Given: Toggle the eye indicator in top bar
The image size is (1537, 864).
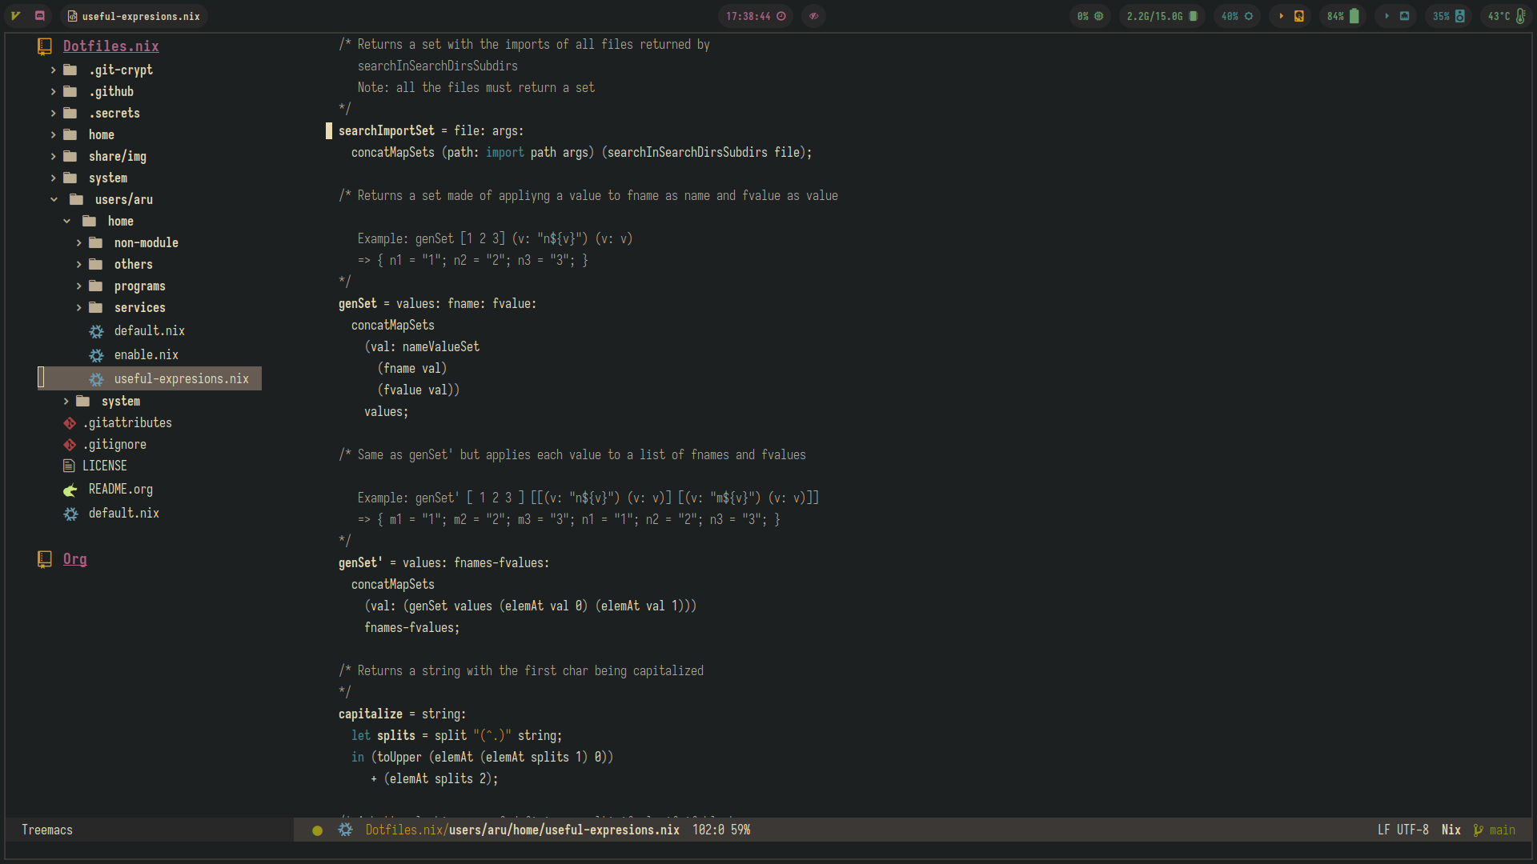Looking at the screenshot, I should tap(813, 16).
